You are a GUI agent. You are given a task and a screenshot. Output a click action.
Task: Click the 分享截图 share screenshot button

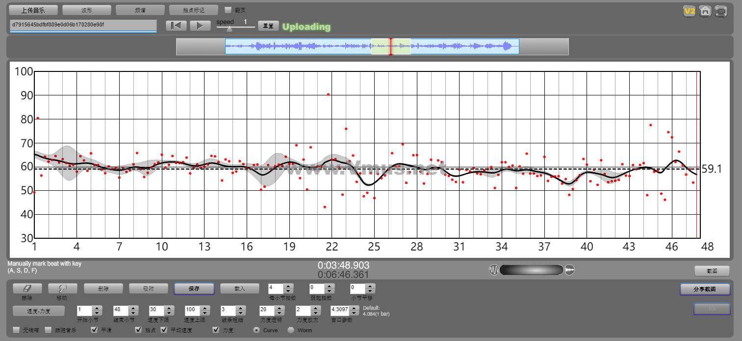[705, 289]
